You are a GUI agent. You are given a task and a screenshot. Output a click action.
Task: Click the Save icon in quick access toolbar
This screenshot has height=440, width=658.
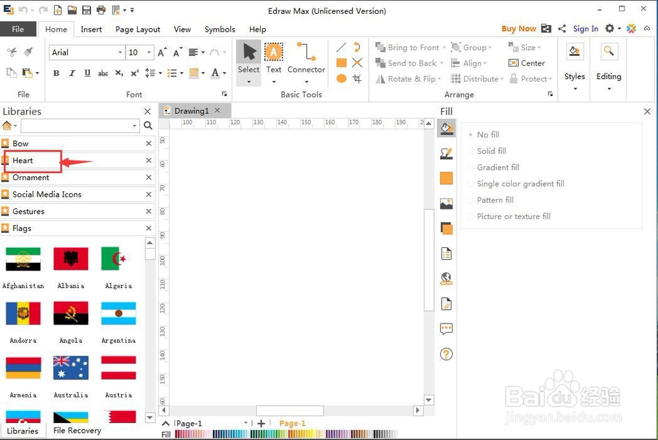(x=86, y=10)
